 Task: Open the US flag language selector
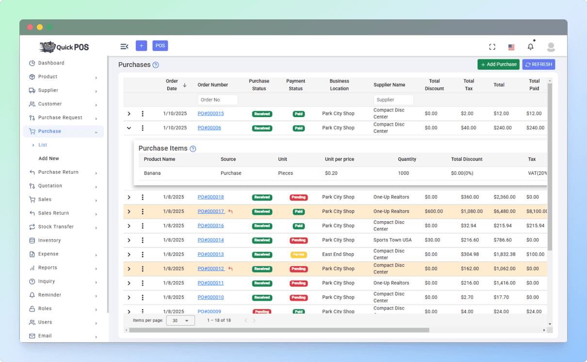[511, 47]
